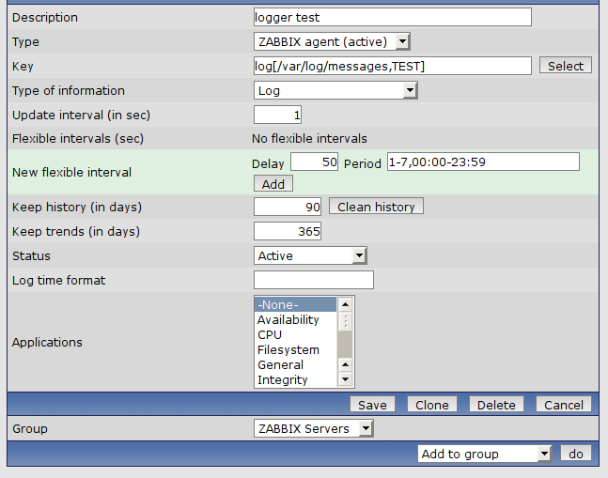Image resolution: width=608 pixels, height=478 pixels.
Task: Select Filesystem in the Applications list
Action: tap(295, 349)
